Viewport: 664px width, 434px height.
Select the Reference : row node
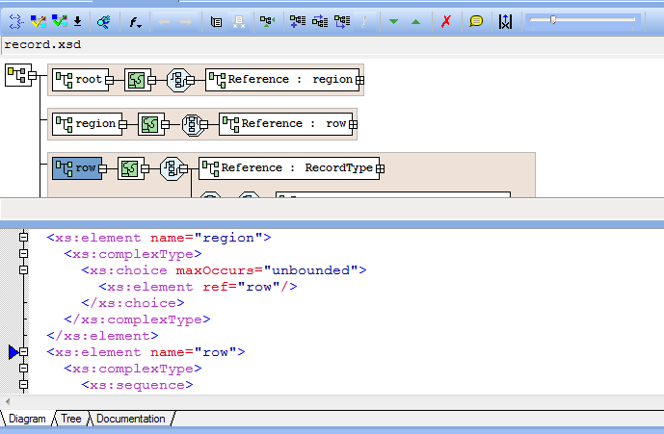tap(285, 124)
